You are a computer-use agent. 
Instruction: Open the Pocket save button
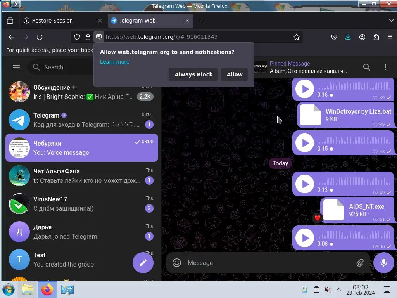coord(334,37)
